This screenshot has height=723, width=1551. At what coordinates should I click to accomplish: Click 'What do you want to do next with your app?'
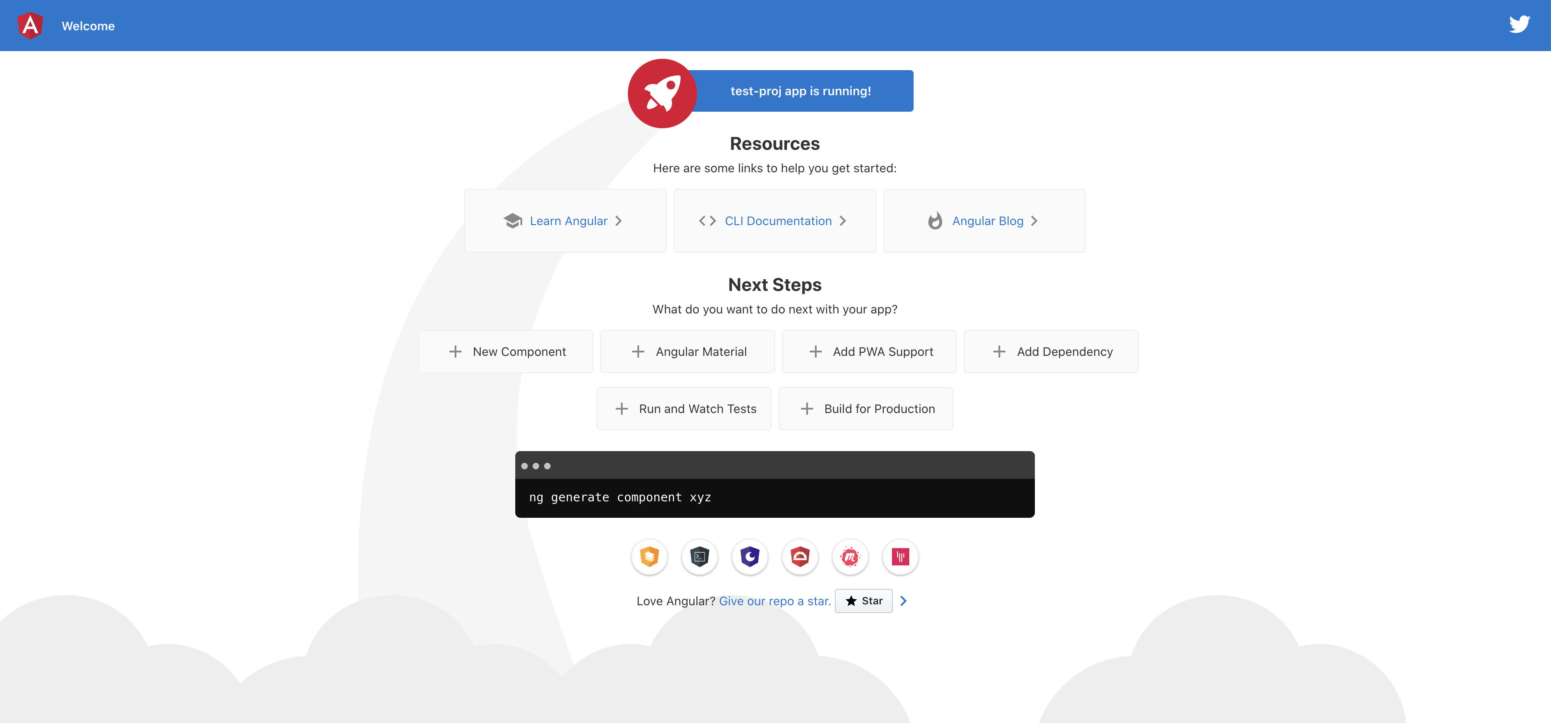pos(775,310)
